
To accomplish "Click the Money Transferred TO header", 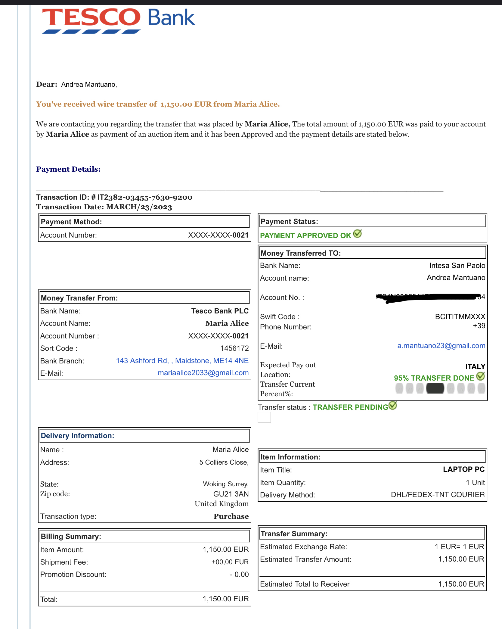I will click(x=373, y=253).
